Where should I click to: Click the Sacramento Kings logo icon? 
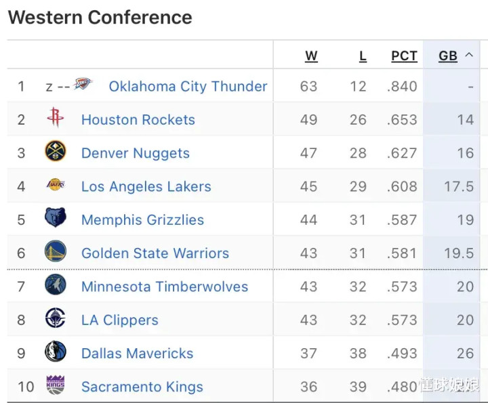[56, 385]
